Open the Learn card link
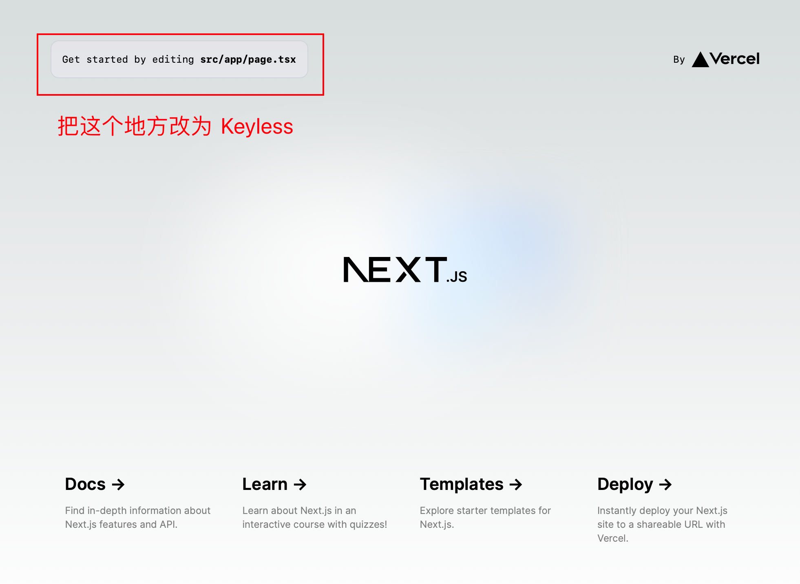Viewport: 800px width, 584px height. coord(315,503)
